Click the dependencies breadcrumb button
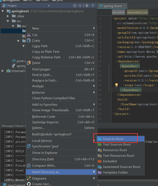This screenshot has height=186, width=158. pyautogui.click(x=137, y=12)
